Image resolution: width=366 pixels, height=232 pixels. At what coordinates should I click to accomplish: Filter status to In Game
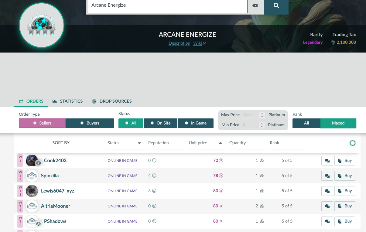coord(196,123)
